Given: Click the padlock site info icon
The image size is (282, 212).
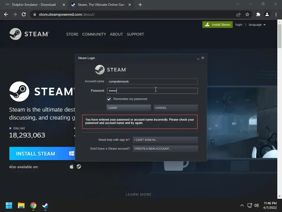Looking at the screenshot, I should click(x=34, y=14).
